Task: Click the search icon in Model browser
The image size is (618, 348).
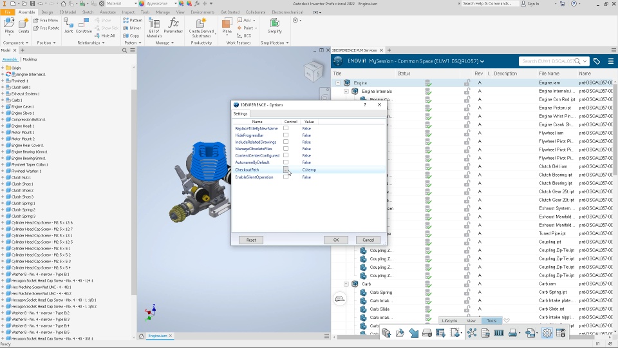Action: [x=124, y=50]
